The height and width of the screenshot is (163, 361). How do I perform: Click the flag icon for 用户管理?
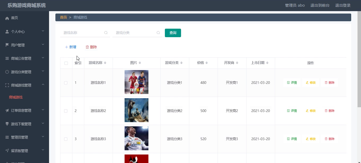[7, 45]
